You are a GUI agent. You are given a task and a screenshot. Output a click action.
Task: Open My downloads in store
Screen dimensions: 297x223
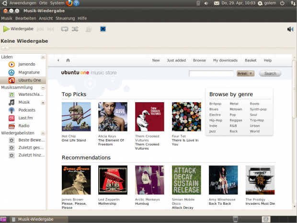[225, 60]
